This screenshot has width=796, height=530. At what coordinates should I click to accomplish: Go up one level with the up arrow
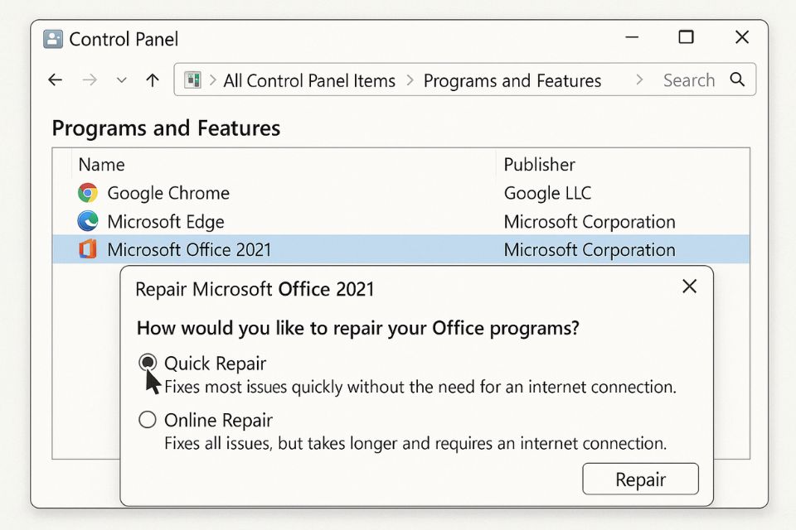pos(151,79)
